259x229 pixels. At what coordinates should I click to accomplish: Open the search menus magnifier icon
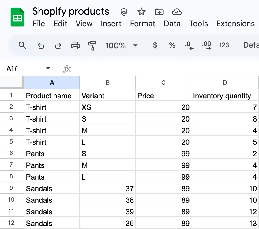pos(22,45)
